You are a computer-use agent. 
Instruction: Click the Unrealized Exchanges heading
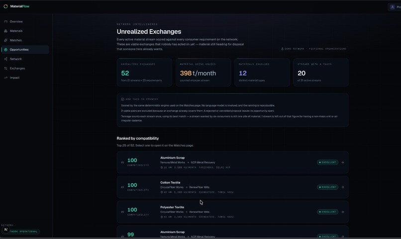(x=149, y=32)
